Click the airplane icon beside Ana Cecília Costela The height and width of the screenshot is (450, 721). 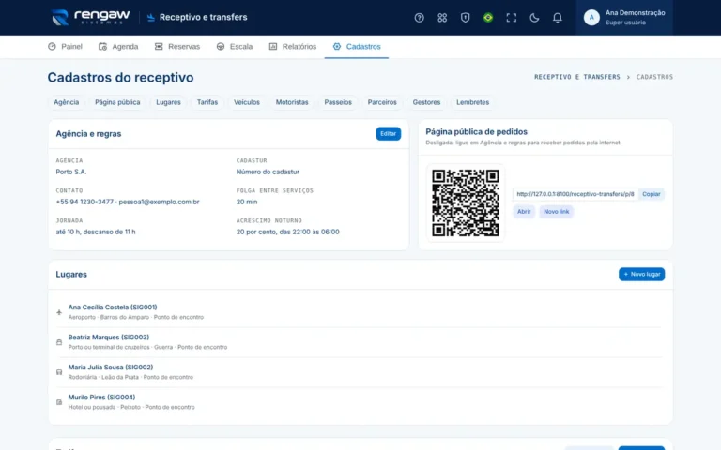(59, 312)
